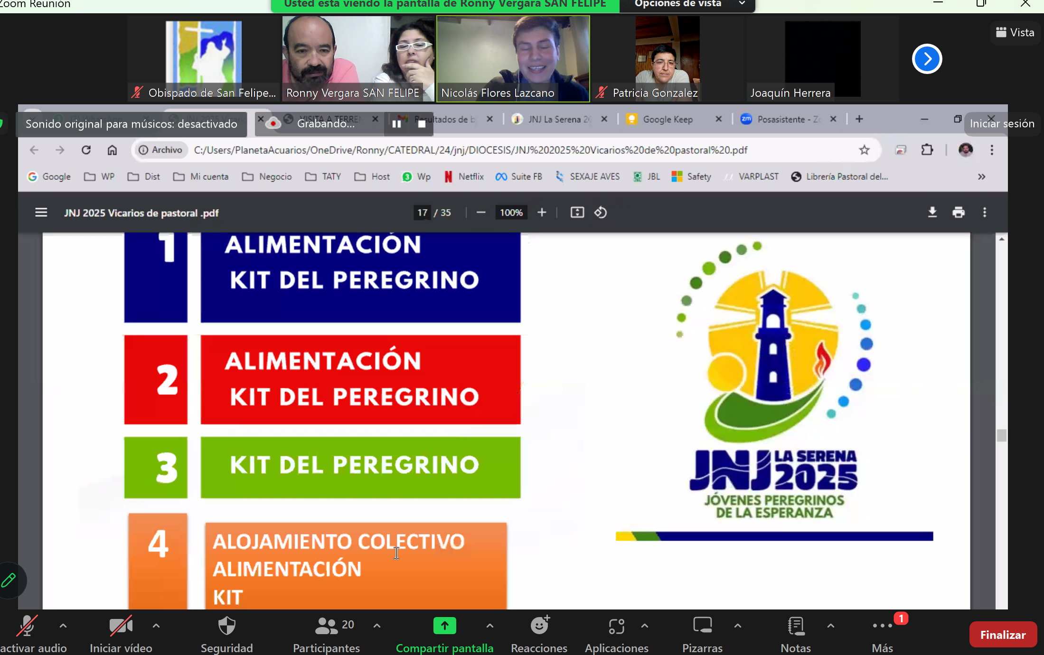Print the PDF
The height and width of the screenshot is (655, 1044).
(959, 212)
